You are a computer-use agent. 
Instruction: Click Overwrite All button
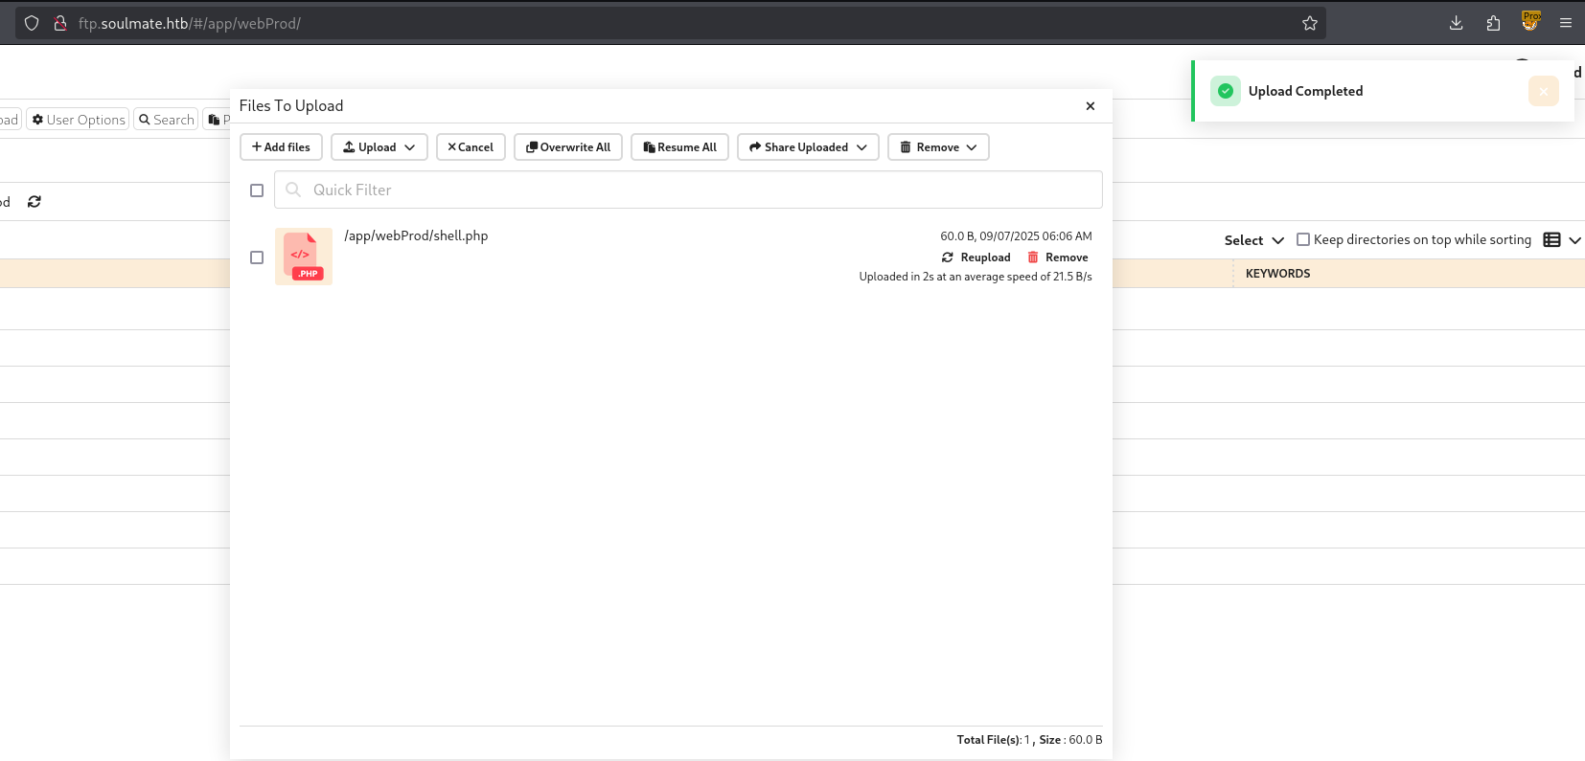coord(568,147)
